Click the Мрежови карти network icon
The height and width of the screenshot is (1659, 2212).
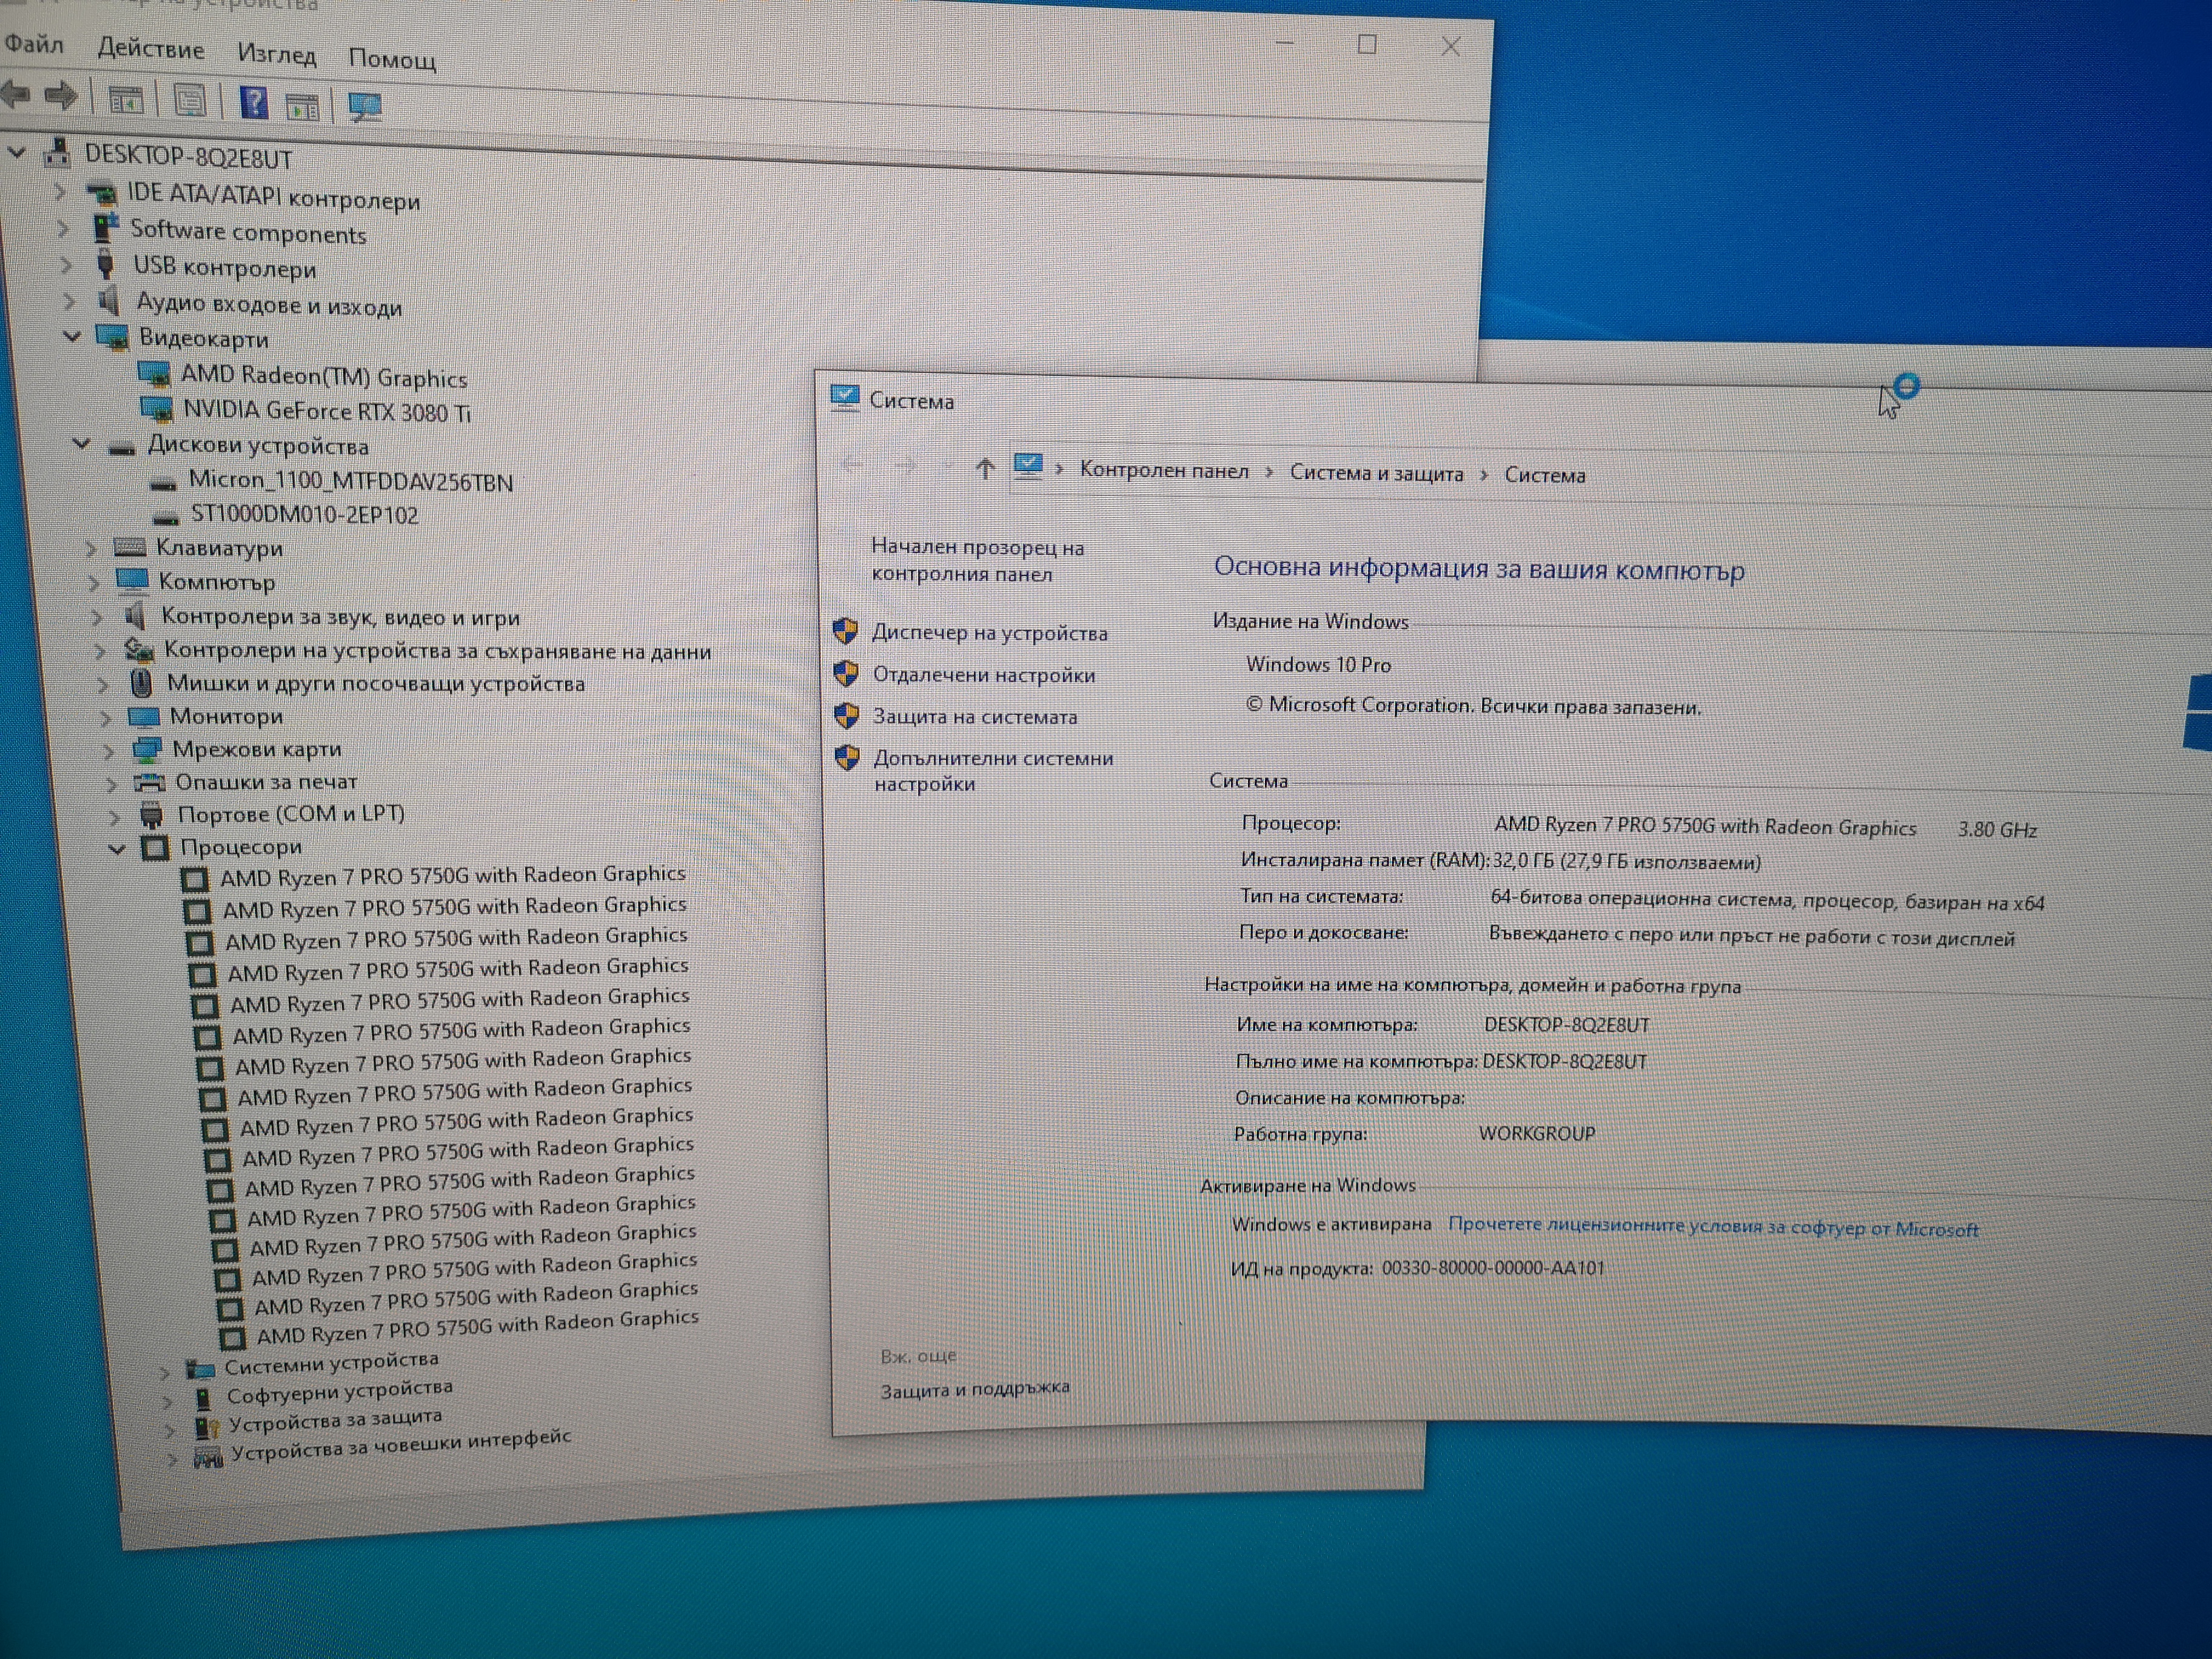(147, 749)
